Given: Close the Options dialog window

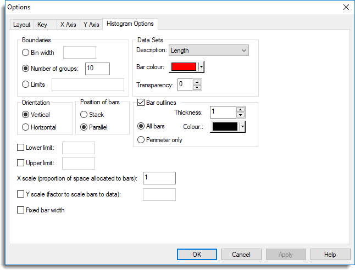Looking at the screenshot, I should click(x=346, y=7).
